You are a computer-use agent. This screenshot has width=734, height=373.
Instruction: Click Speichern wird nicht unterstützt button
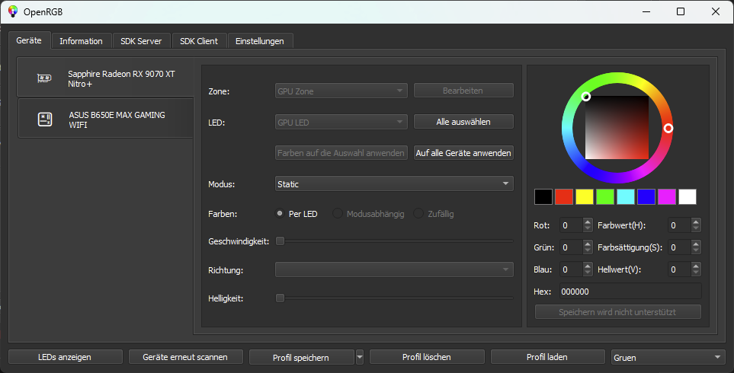pyautogui.click(x=617, y=312)
